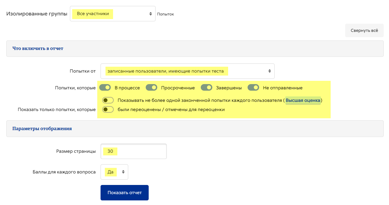Collapse the "Что включить в отчет" section

click(x=38, y=49)
